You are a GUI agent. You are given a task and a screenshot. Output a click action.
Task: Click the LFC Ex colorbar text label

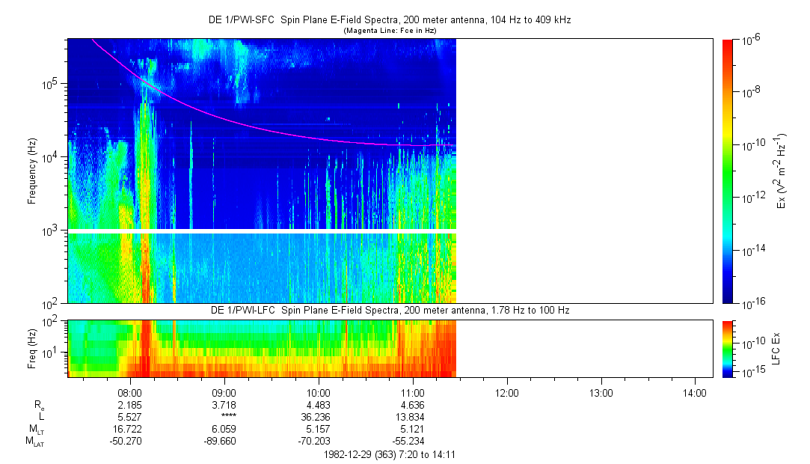coord(776,348)
